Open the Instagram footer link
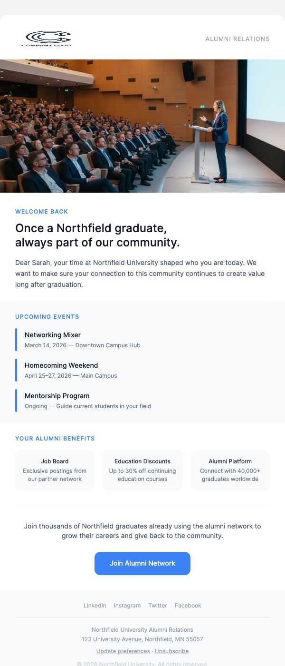Image resolution: width=285 pixels, height=666 pixels. point(127,605)
